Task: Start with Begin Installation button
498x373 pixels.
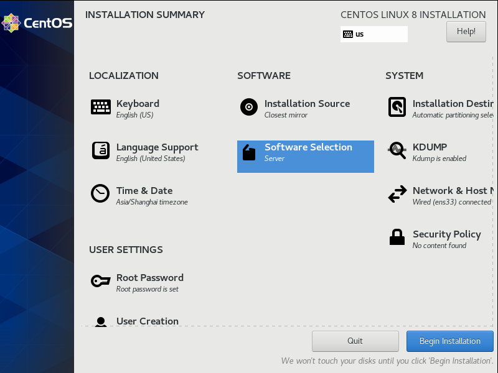Action: coord(449,341)
